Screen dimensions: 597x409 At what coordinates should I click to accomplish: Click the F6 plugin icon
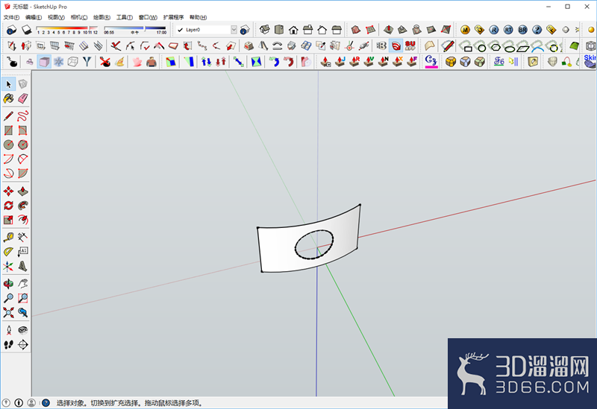[x=498, y=61]
